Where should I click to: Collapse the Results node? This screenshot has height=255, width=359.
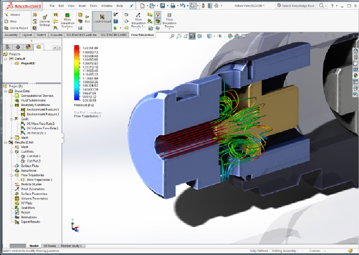[5, 142]
